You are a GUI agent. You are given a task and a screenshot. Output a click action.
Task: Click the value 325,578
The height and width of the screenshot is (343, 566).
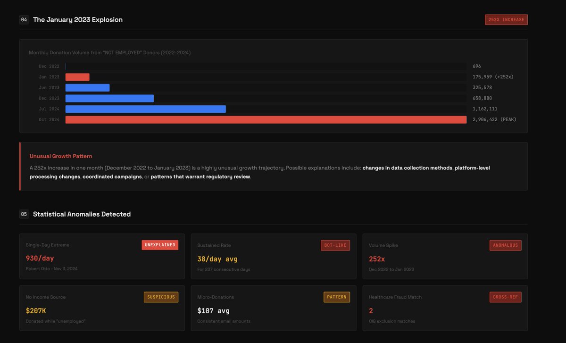coord(483,88)
